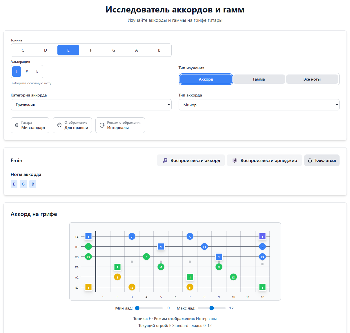Select the flat (♭) alteration symbol
This screenshot has height=333, width=350.
point(37,71)
